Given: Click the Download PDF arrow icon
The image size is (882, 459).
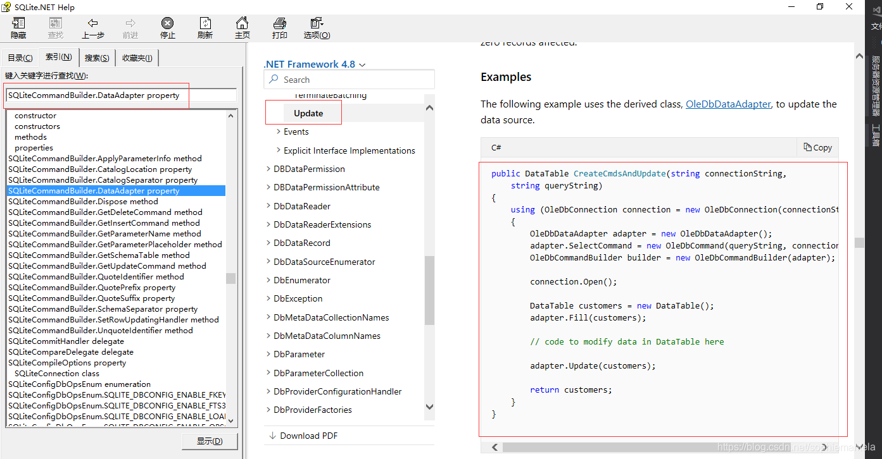Looking at the screenshot, I should [x=273, y=436].
